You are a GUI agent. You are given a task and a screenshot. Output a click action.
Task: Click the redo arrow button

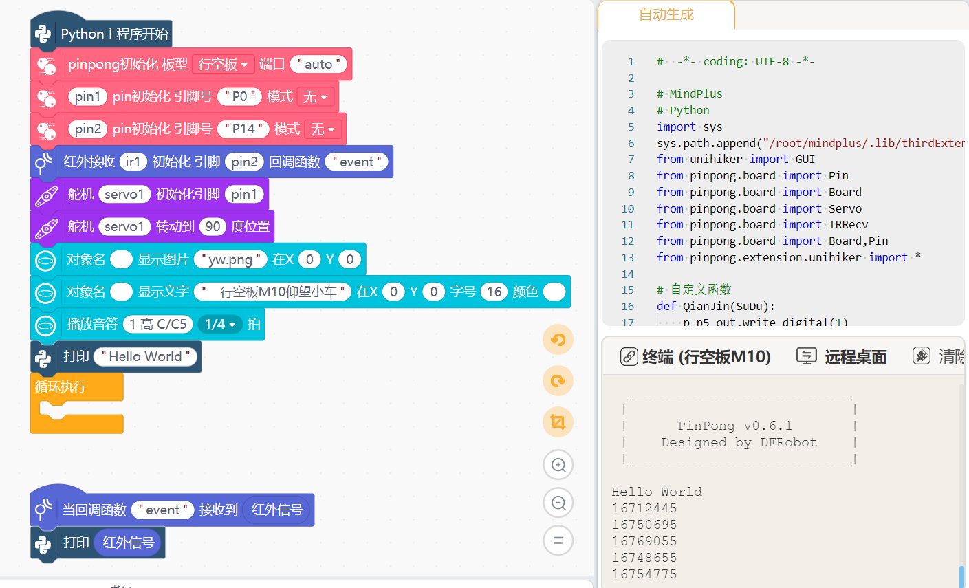pos(558,380)
